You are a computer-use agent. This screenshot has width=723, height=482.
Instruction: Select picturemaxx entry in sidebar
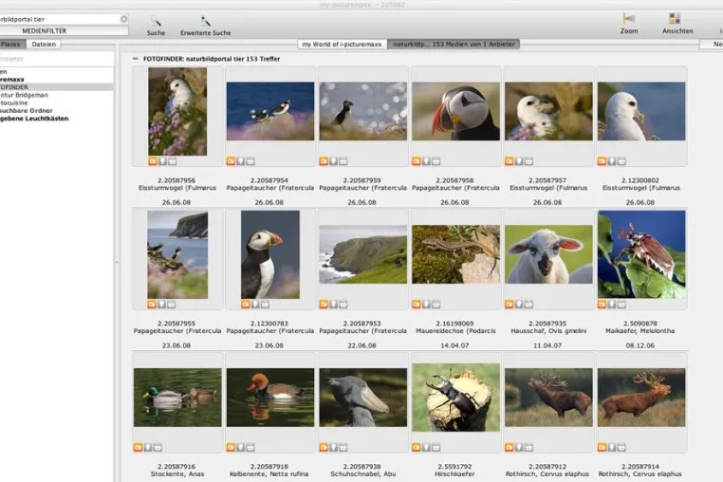point(56,80)
